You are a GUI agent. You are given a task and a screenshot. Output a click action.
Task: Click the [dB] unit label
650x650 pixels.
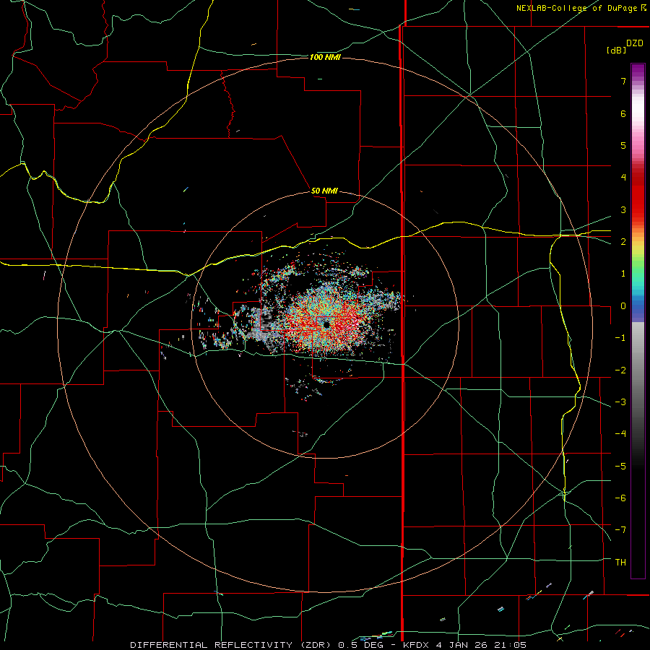click(616, 50)
